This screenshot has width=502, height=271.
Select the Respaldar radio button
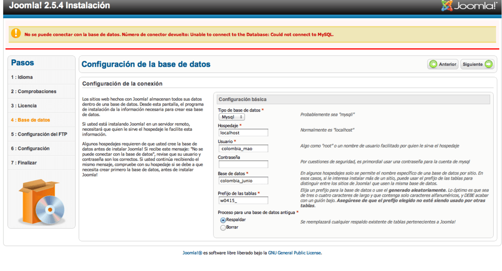pyautogui.click(x=223, y=220)
